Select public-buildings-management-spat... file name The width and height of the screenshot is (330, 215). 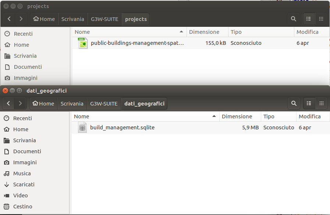[x=137, y=43]
